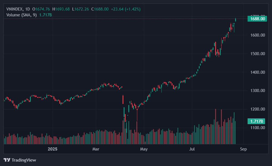272x166 pixels.
Task: Click the latest green candle near 1688
Action: tap(235, 20)
